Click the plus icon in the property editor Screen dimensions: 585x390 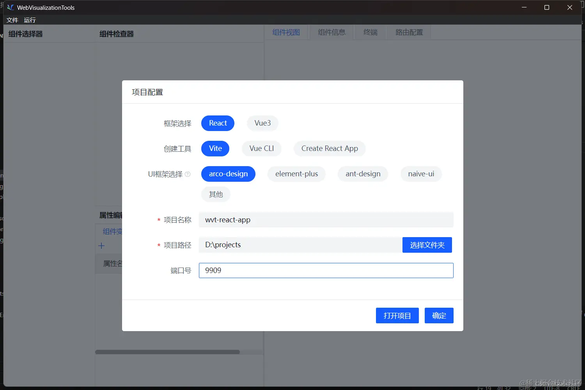click(101, 246)
